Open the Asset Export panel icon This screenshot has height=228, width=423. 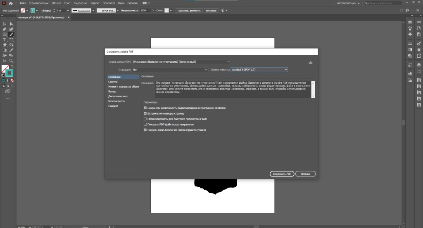[x=419, y=56]
